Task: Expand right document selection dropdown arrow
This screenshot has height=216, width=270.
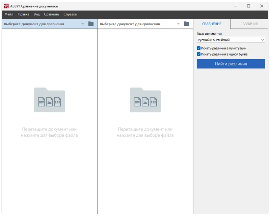Action: 179,24
